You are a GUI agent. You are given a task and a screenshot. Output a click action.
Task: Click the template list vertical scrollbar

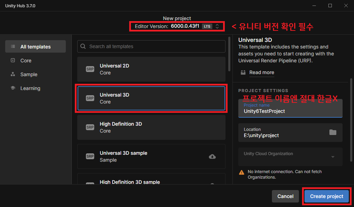point(229,54)
